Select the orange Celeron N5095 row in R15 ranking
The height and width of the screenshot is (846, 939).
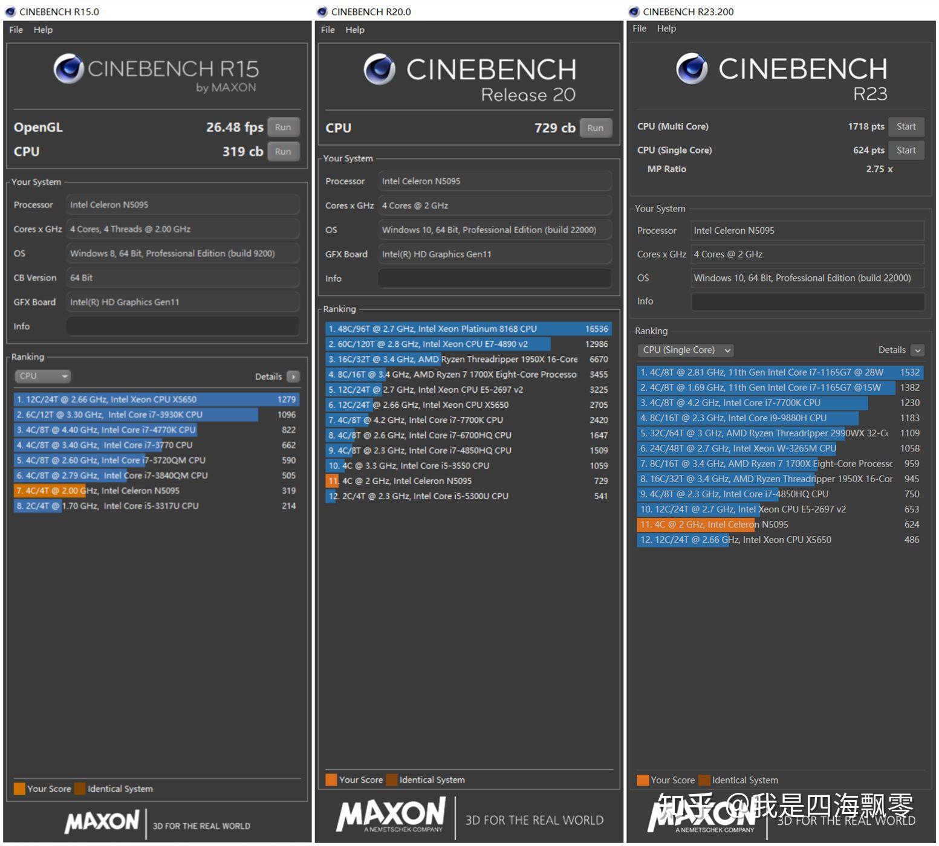[x=156, y=491]
